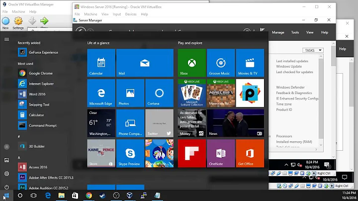Open the Flipboard tile

tap(192, 153)
